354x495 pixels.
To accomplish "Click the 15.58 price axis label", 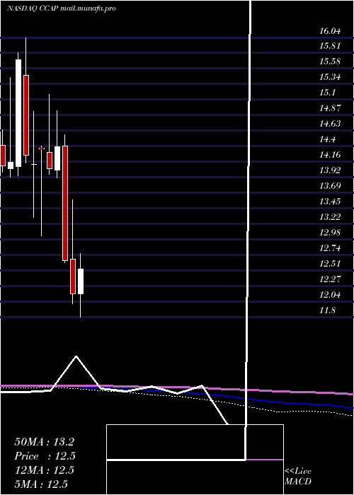I will pos(330,62).
